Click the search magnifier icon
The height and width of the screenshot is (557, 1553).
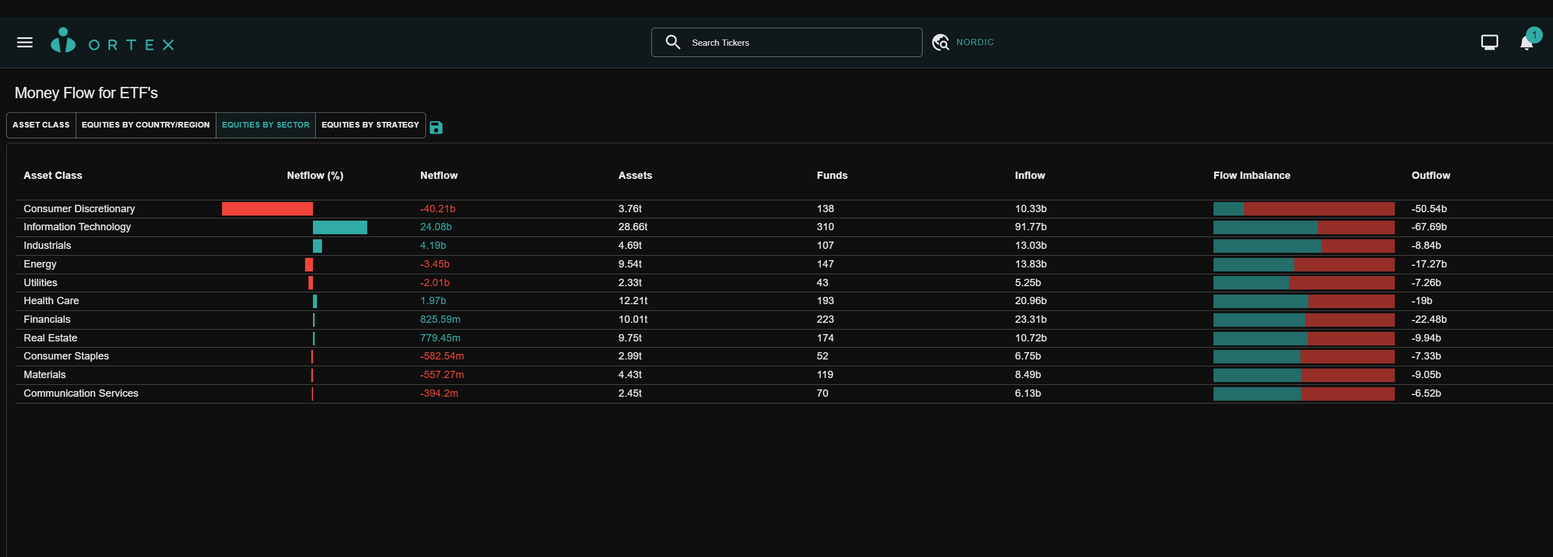(672, 42)
